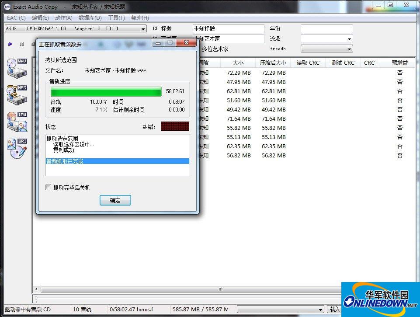Open the 工具(T) menu
This screenshot has height=317, width=420.
pyautogui.click(x=116, y=17)
